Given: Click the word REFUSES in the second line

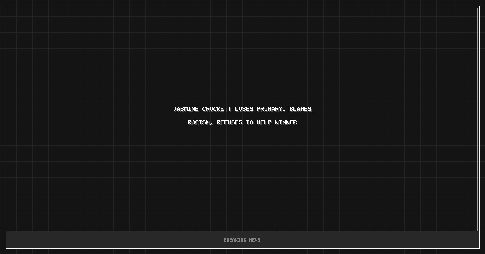Looking at the screenshot, I should pyautogui.click(x=229, y=122).
